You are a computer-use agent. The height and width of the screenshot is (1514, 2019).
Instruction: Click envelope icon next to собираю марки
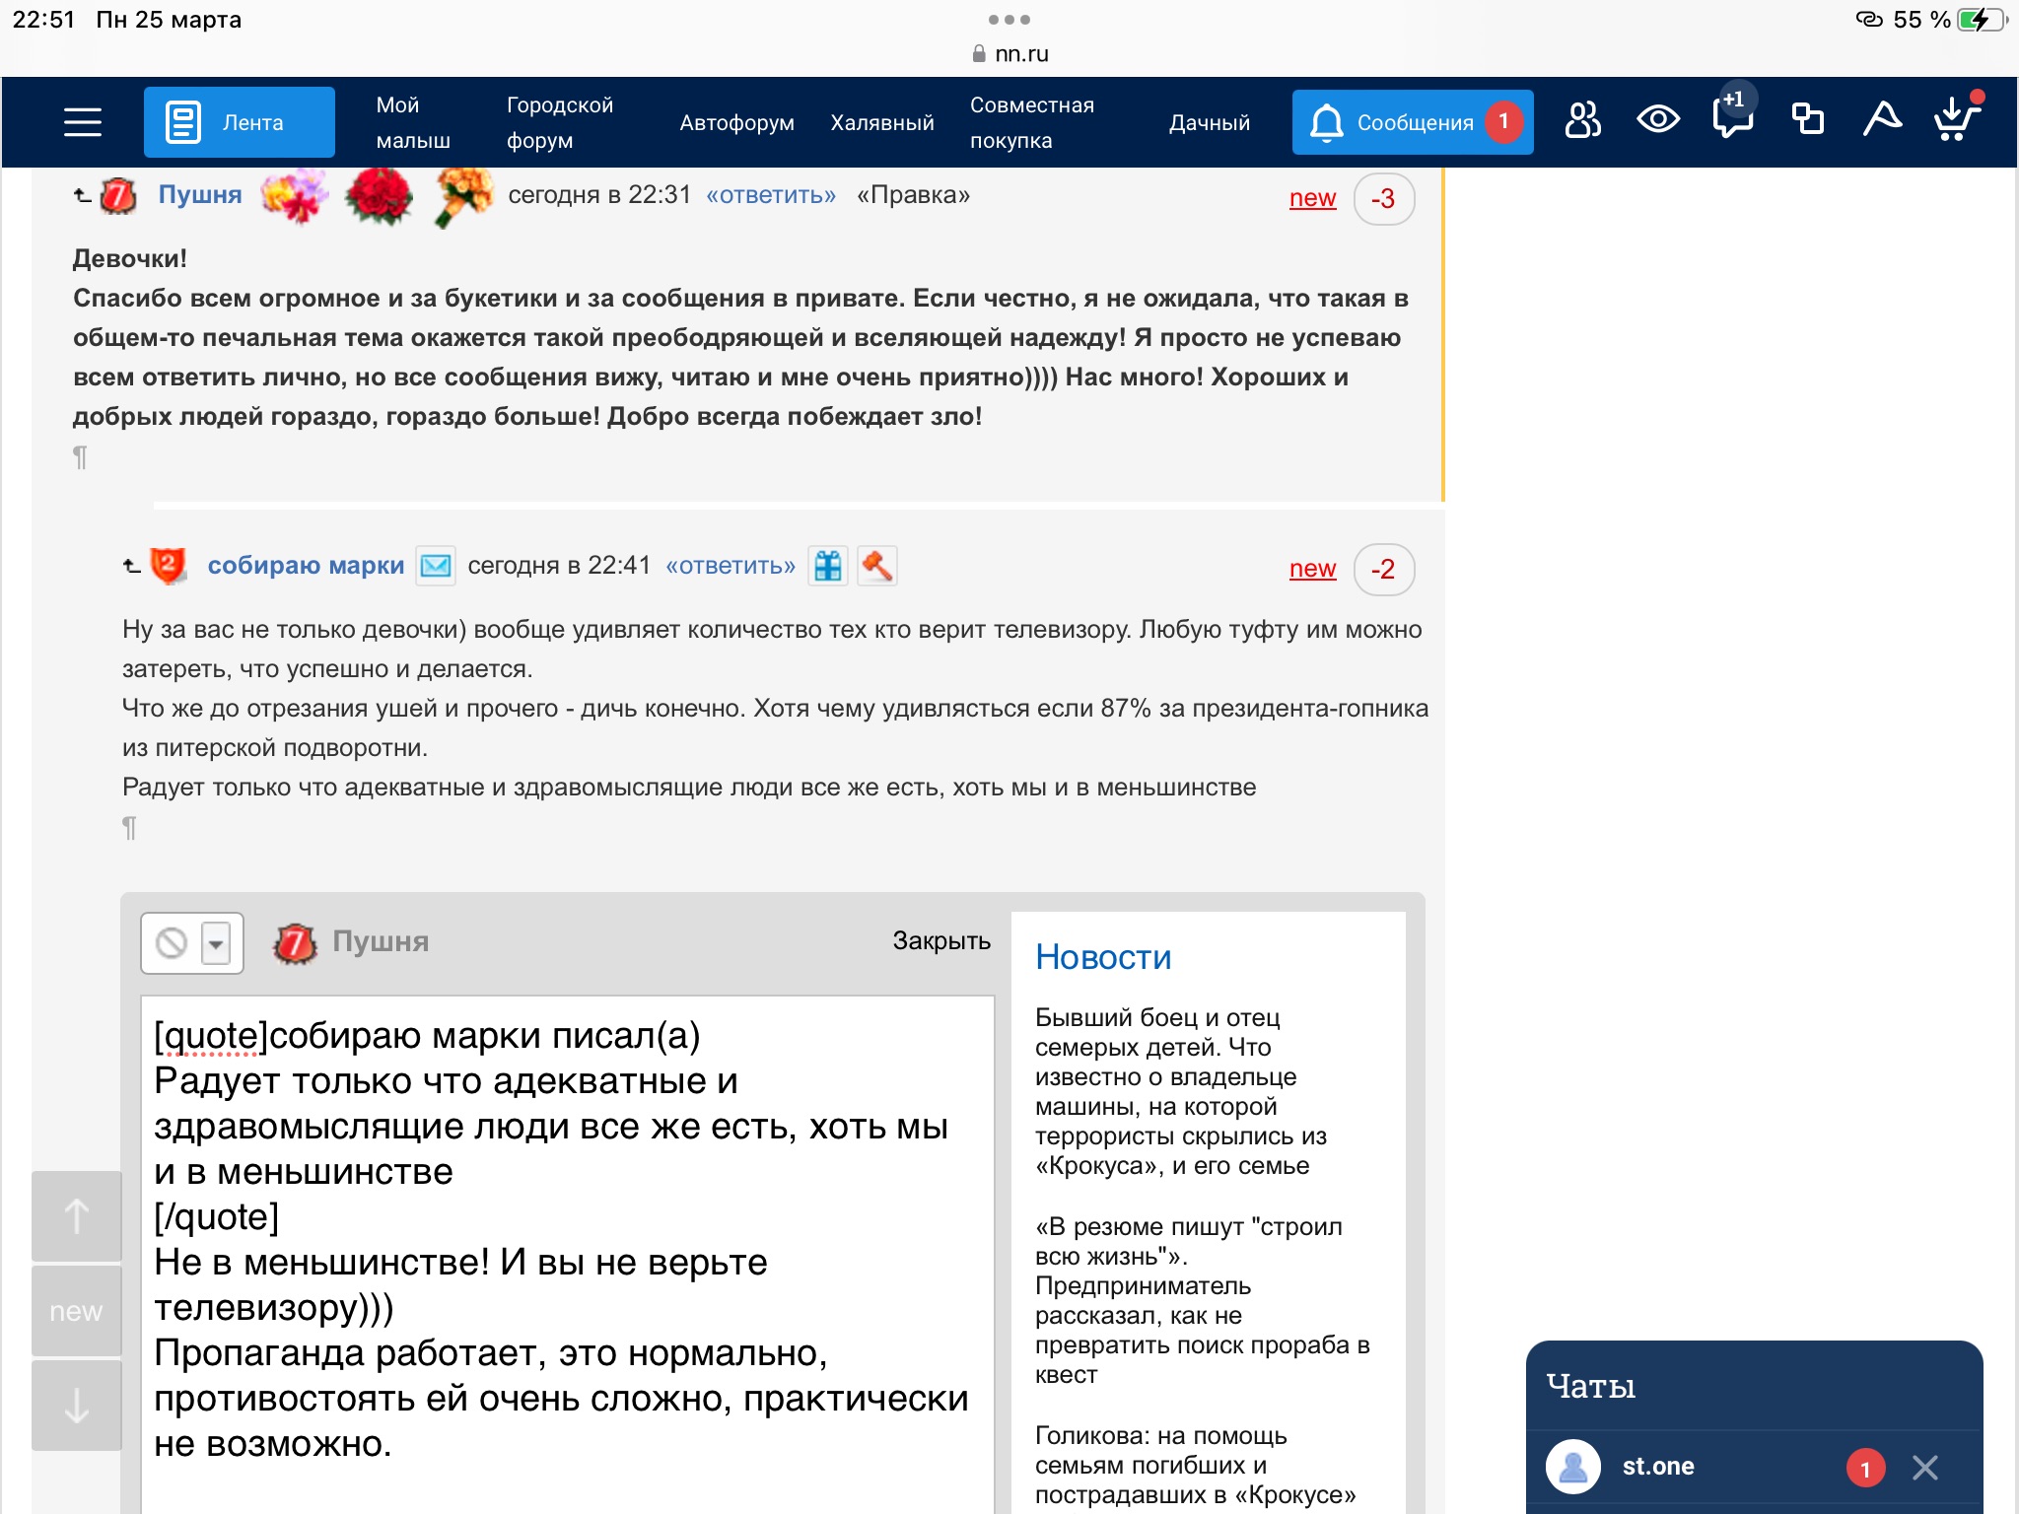435,566
